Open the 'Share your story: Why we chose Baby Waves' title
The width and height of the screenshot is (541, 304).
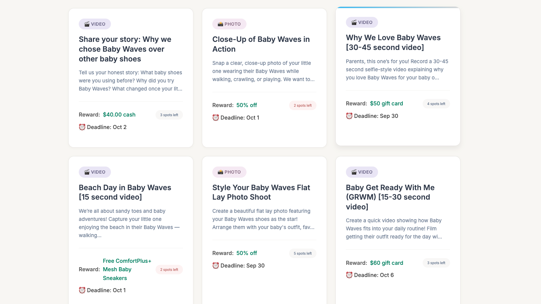pyautogui.click(x=125, y=49)
